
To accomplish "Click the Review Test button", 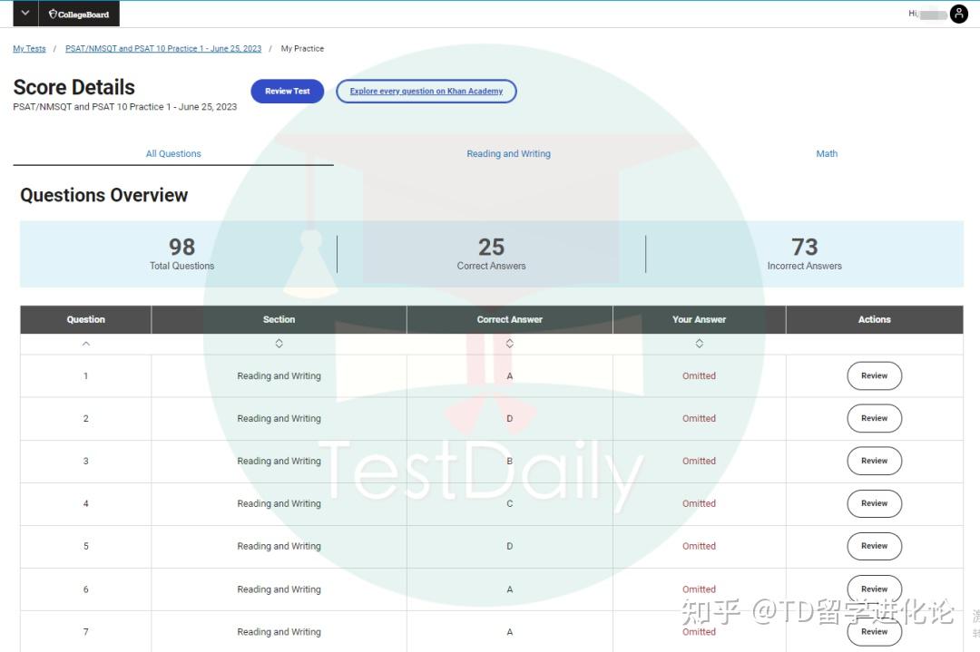I will click(288, 92).
